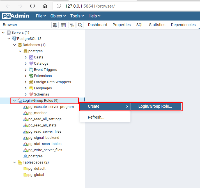The height and width of the screenshot is (188, 200).
Task: Click the Catalogs node icon
Action: pyautogui.click(x=31, y=64)
